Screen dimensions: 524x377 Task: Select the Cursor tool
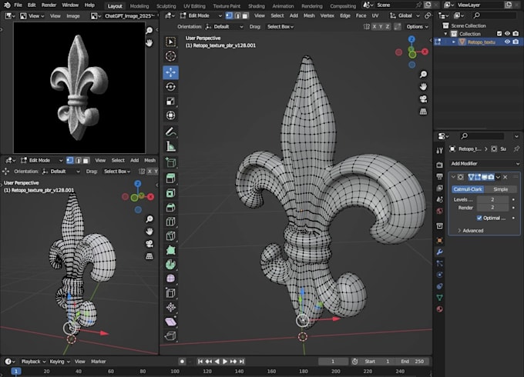tap(170, 56)
